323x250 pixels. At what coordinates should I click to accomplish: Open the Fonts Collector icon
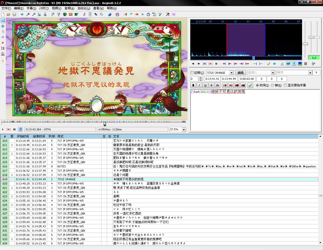pyautogui.click(x=101, y=14)
